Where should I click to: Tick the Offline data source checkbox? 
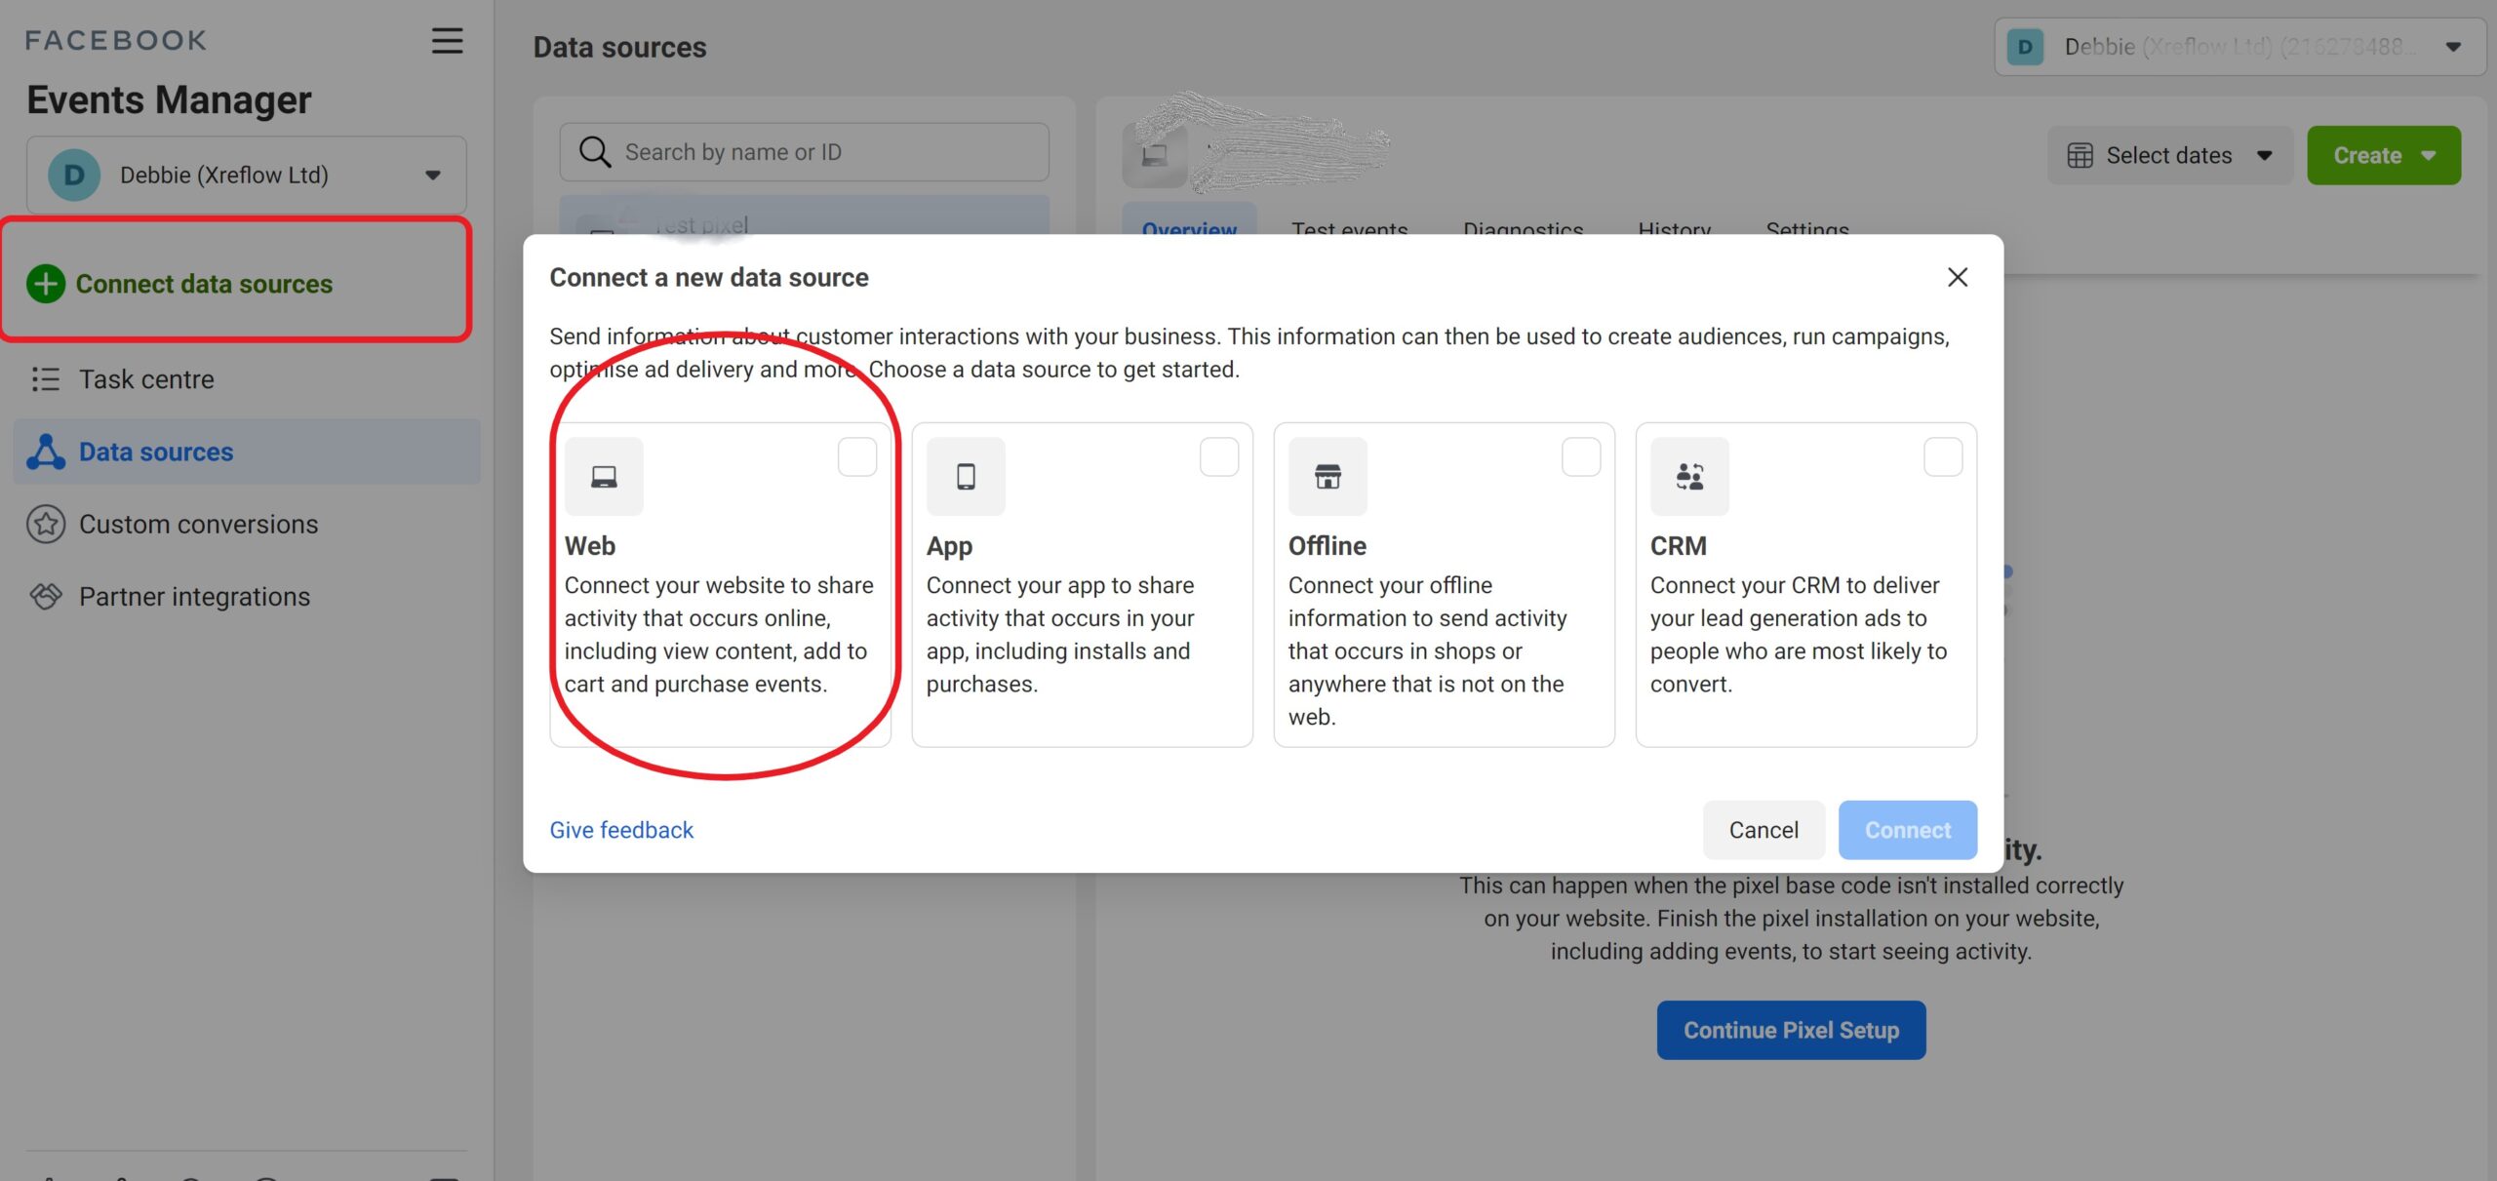coord(1581,457)
